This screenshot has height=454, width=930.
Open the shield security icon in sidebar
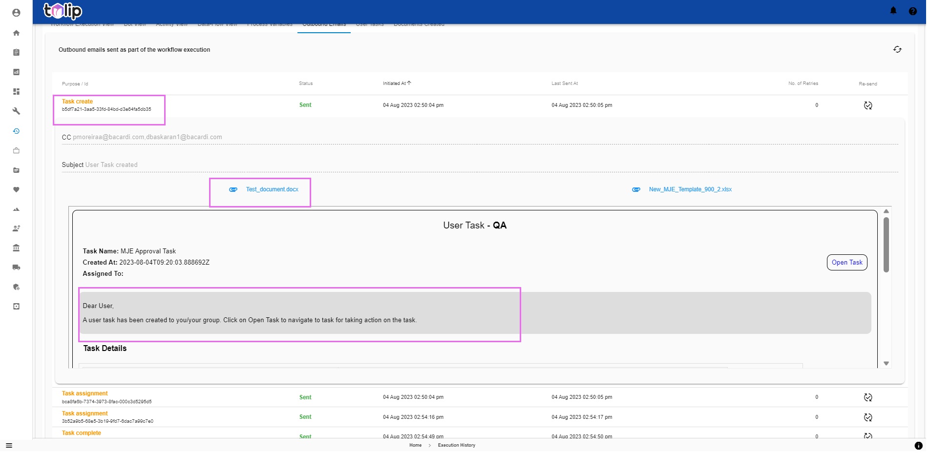click(16, 287)
